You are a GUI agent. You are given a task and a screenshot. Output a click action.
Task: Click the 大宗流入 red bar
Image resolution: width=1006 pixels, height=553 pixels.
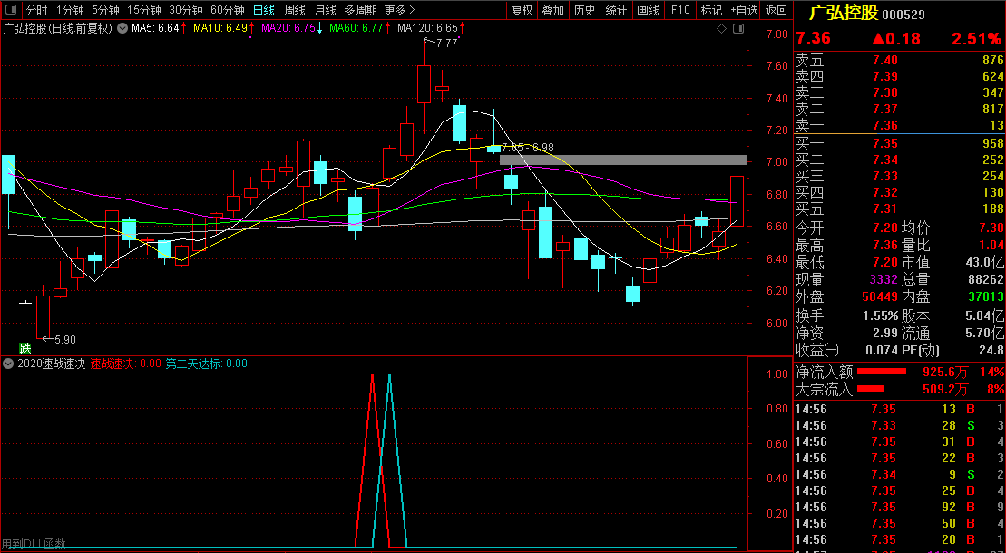pos(871,389)
